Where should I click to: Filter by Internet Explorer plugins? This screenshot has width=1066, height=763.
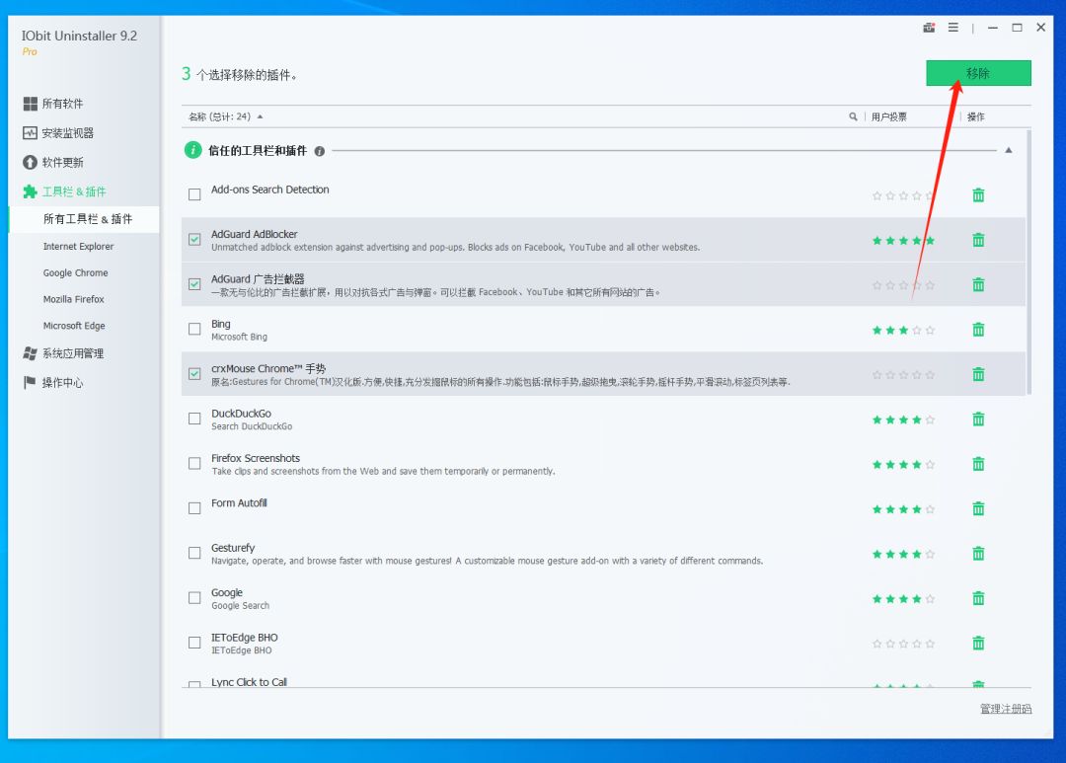click(78, 246)
